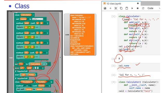
Task: Click the code label beside the orange code panel
Action: (x=67, y=35)
